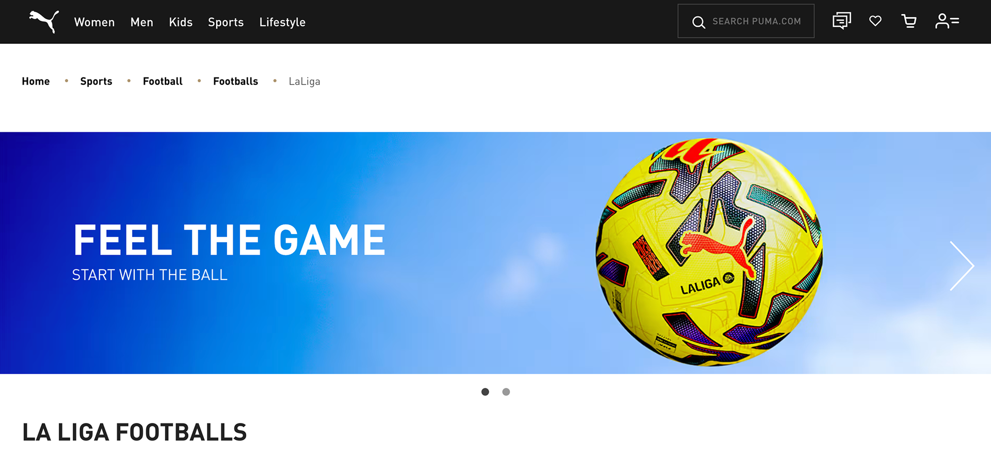991x471 pixels.
Task: Go to Sports breadcrumb link
Action: click(x=96, y=81)
